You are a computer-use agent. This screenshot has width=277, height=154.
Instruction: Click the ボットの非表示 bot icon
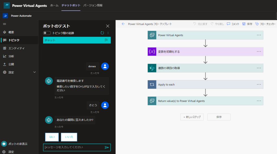coord(4,144)
